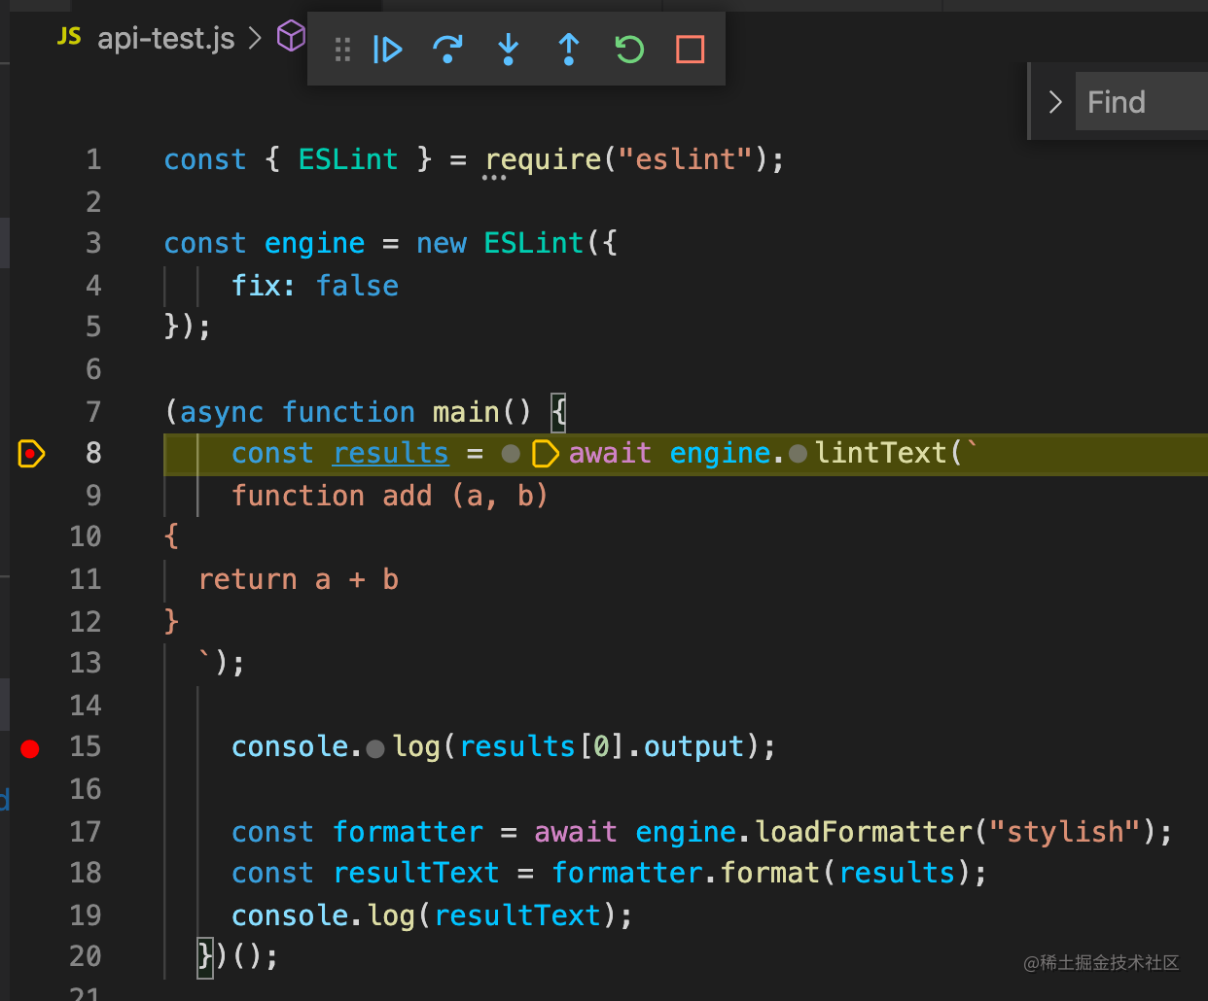
Task: Expand the Find widget replace toggle
Action: pyautogui.click(x=1055, y=102)
